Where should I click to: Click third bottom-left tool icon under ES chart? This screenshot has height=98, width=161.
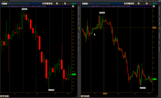click(6, 96)
